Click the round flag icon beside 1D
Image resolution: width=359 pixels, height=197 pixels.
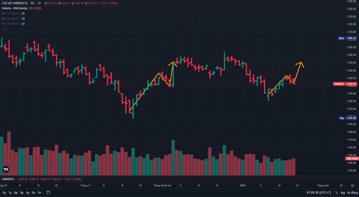tap(40, 3)
